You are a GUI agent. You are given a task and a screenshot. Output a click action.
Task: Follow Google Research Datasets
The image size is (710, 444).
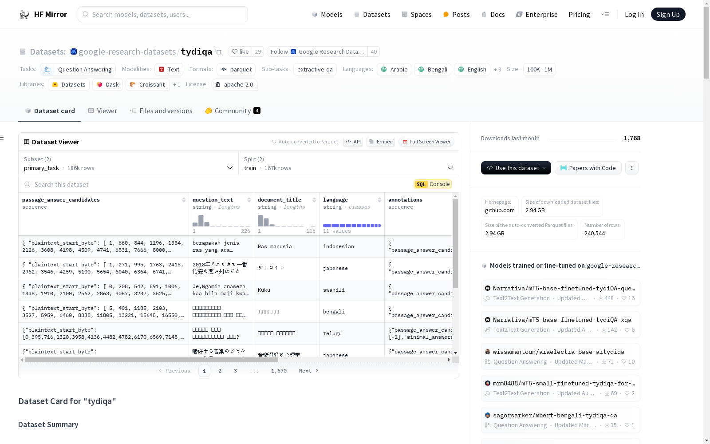click(318, 52)
